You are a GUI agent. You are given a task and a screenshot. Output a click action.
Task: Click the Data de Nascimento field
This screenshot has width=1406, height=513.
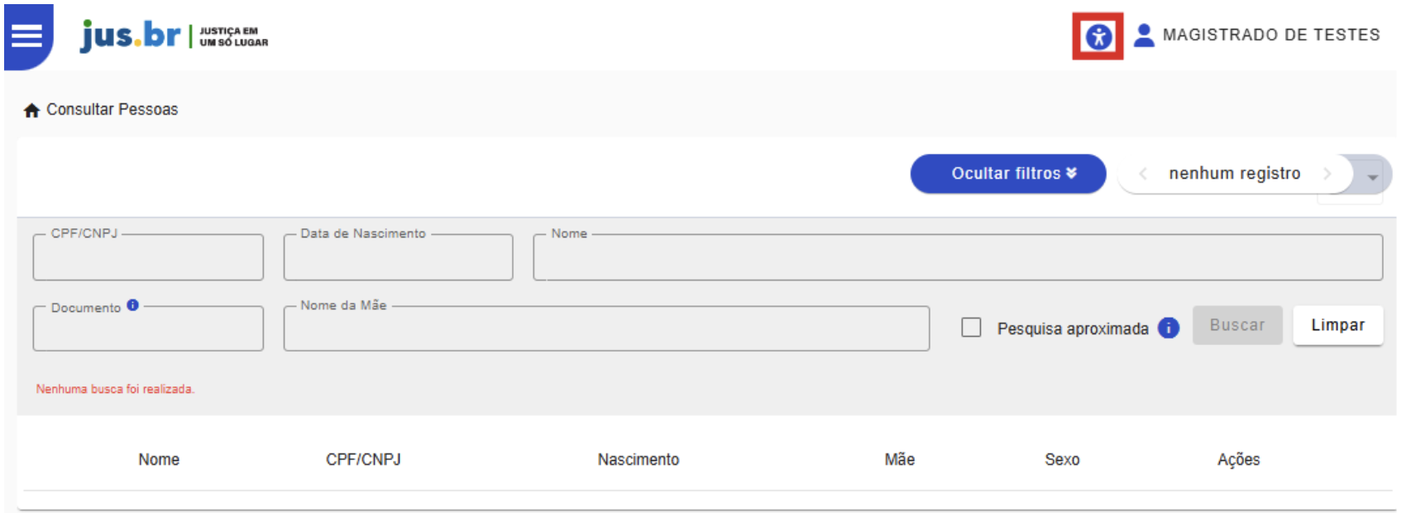tap(398, 259)
